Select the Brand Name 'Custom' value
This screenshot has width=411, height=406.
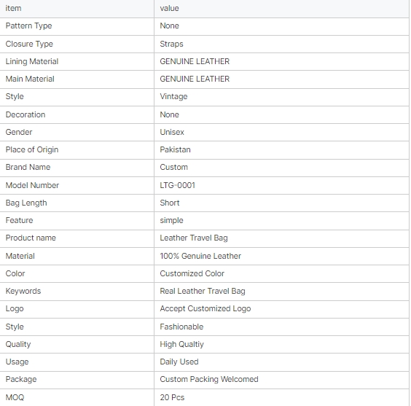pyautogui.click(x=173, y=167)
